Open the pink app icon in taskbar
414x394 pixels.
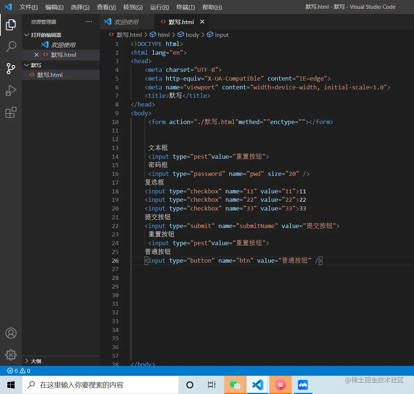280,385
